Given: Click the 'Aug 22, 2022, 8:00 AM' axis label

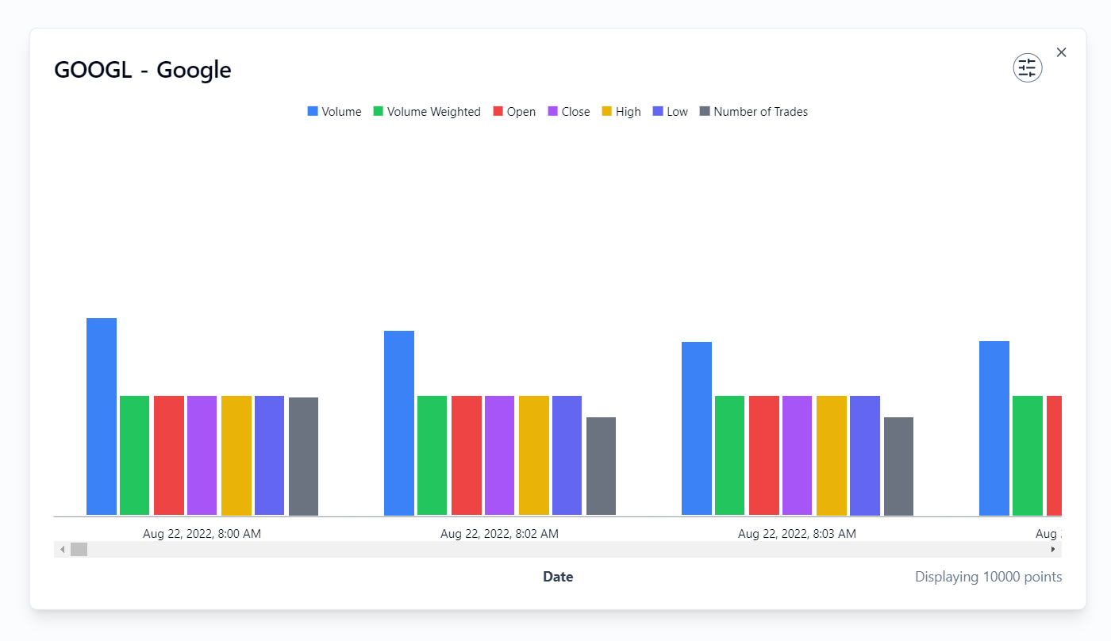Looking at the screenshot, I should (202, 534).
